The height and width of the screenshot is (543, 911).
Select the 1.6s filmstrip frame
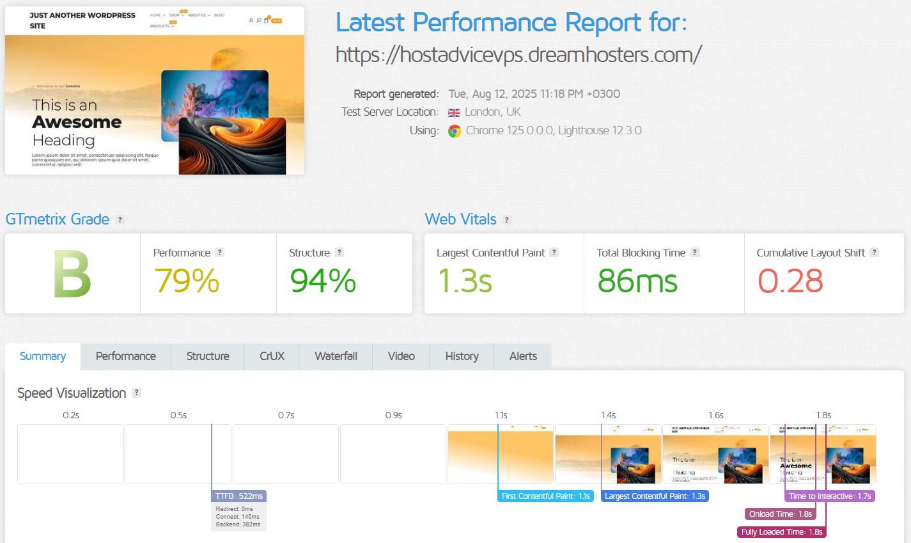tap(715, 454)
